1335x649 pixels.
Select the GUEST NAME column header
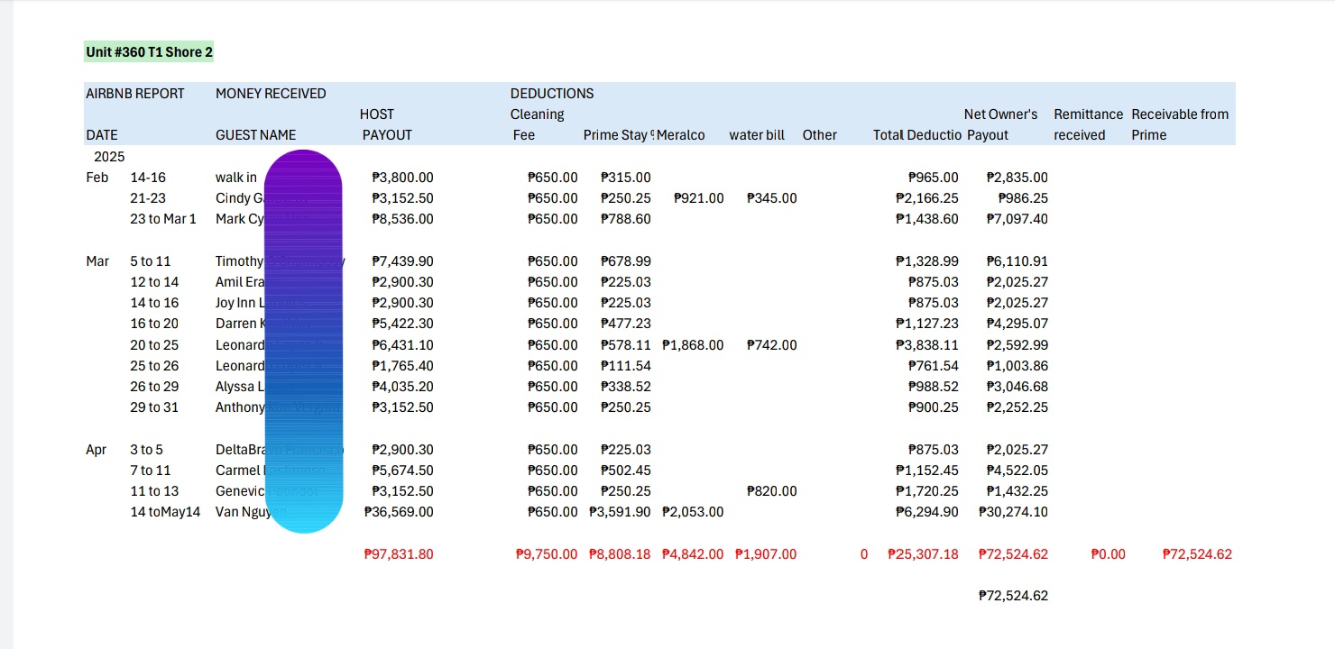tap(255, 135)
